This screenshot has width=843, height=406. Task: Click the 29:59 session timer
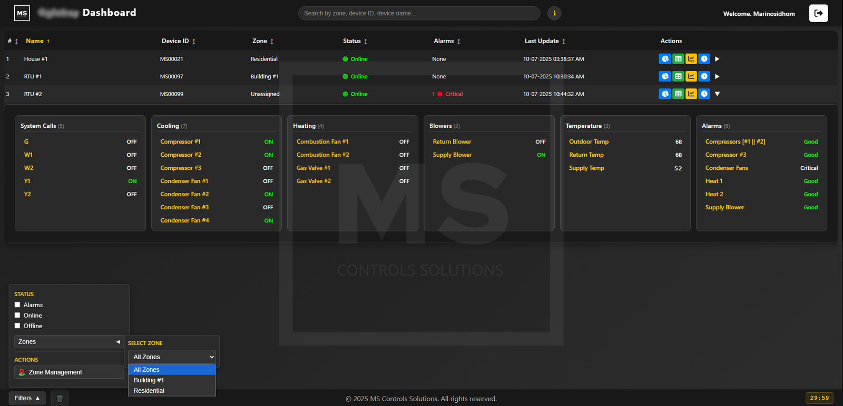click(819, 398)
